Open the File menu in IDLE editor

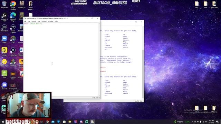[25, 21]
